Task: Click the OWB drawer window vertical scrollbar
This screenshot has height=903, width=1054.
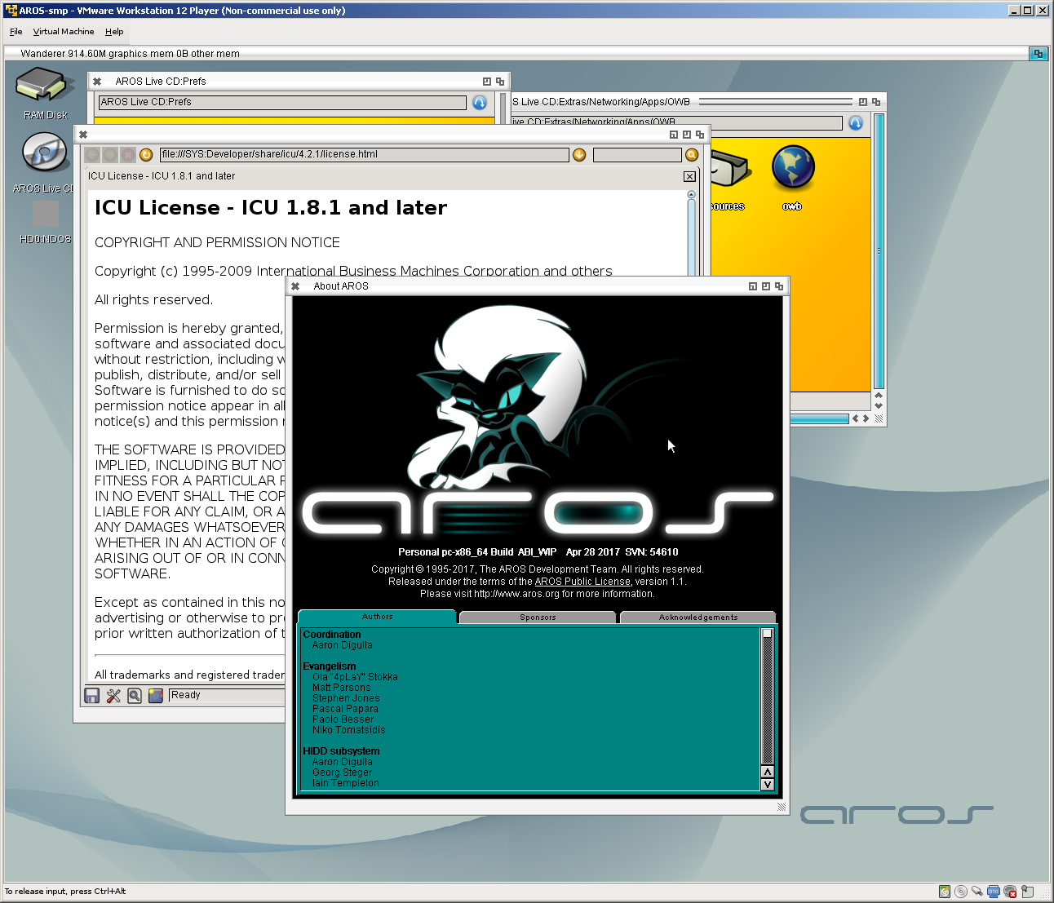Action: coord(879,251)
